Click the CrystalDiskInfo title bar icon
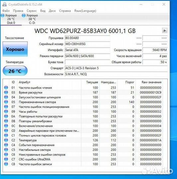This screenshot has height=179, width=177. tap(5, 4)
